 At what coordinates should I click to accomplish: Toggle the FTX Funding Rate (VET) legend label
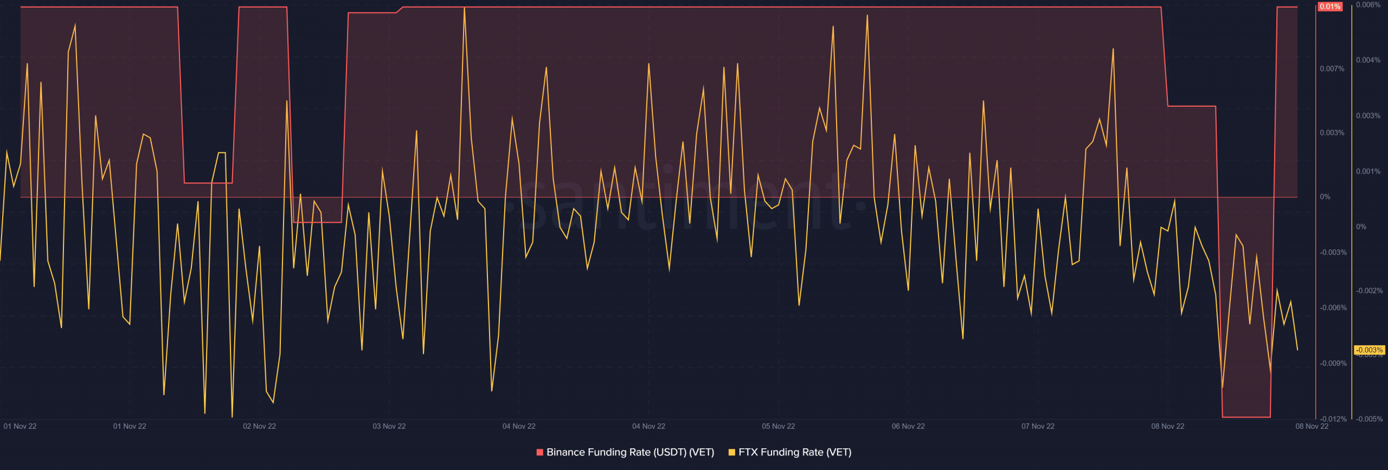click(795, 452)
